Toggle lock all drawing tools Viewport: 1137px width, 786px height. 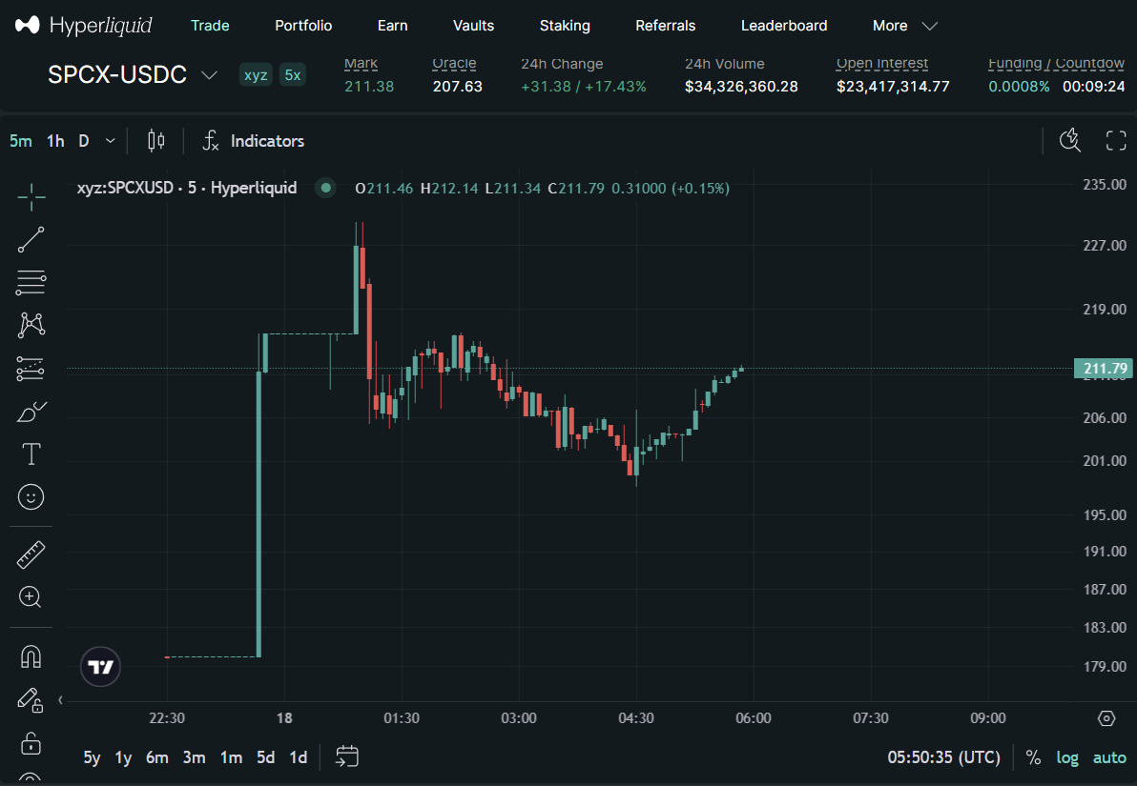coord(31,743)
